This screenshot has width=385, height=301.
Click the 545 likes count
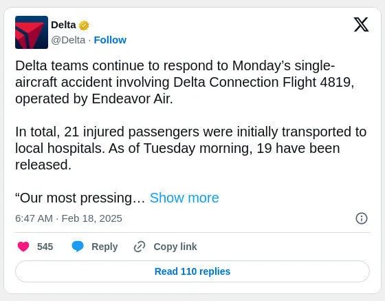[45, 247]
